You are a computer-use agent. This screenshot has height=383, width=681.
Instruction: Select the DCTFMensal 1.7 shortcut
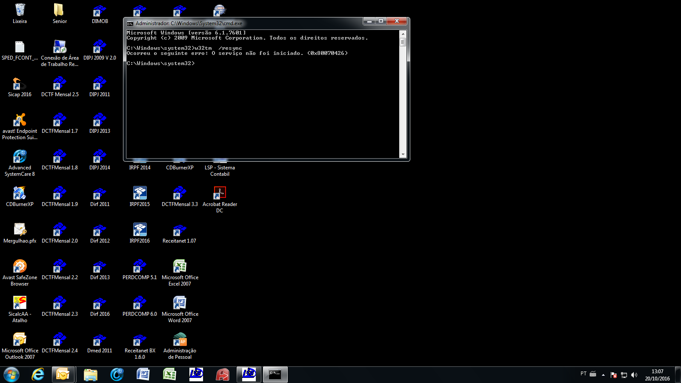click(60, 123)
